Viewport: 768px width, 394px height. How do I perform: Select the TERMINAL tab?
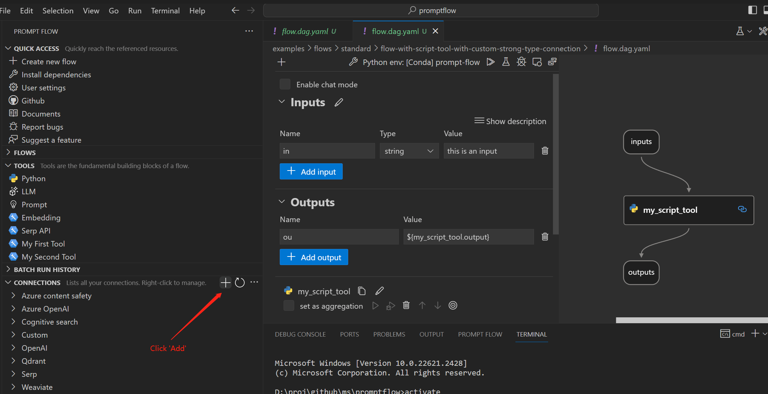coord(531,334)
